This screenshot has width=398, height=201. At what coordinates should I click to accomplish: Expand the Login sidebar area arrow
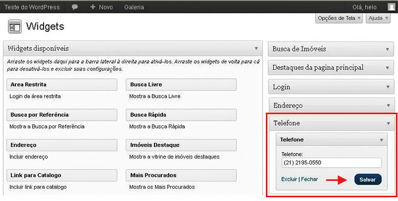(x=388, y=87)
